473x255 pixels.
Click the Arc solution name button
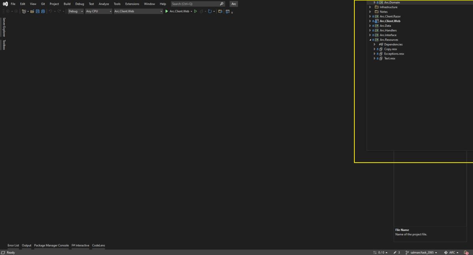(234, 4)
